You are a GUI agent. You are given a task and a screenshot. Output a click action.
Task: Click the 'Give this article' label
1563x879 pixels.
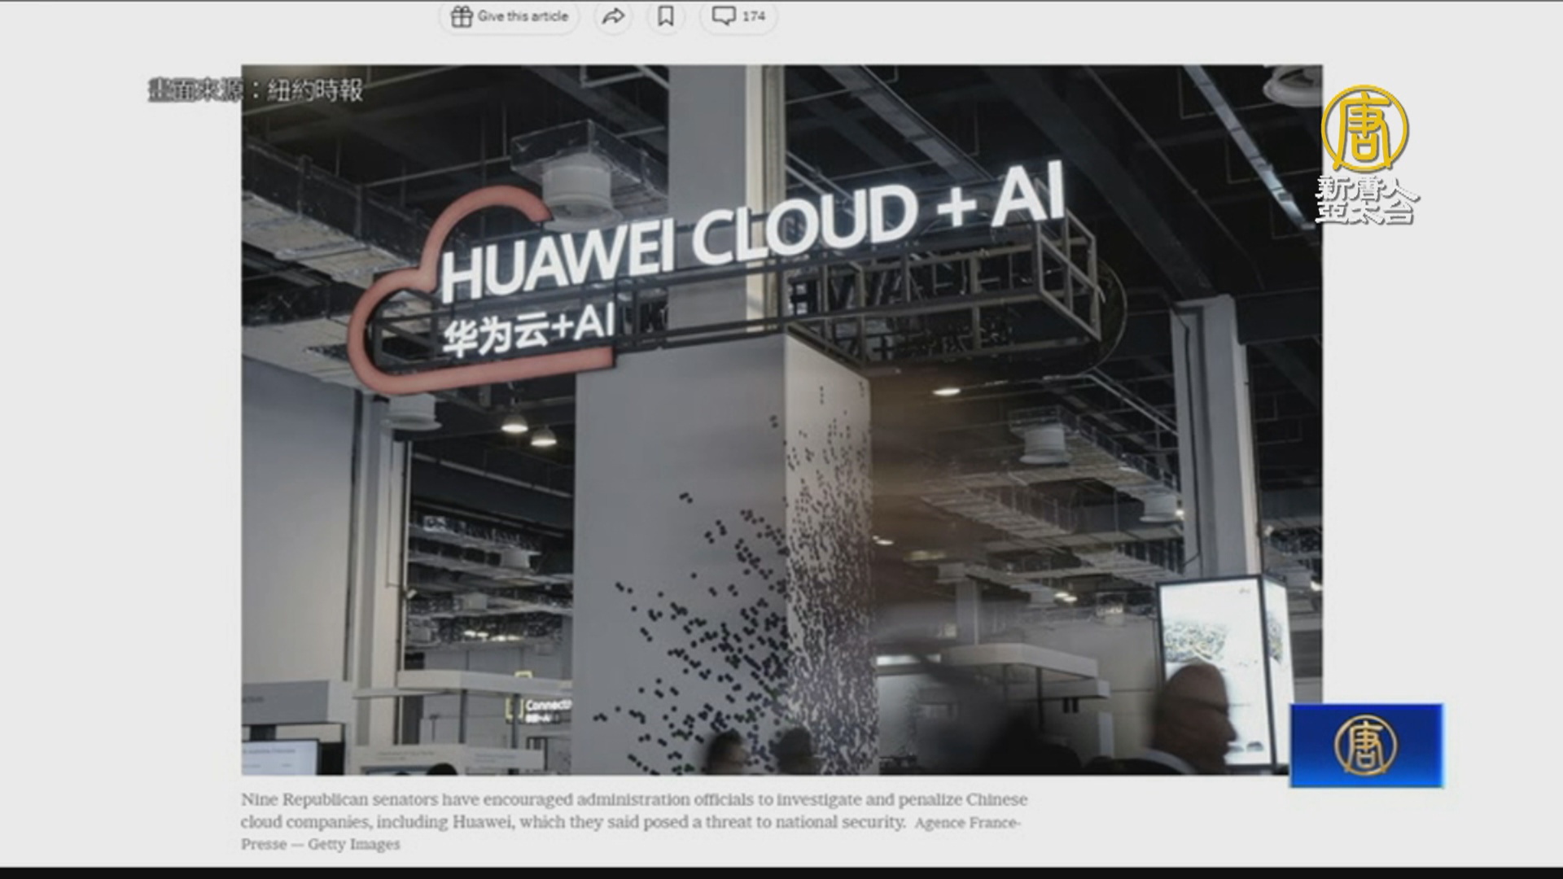[523, 16]
